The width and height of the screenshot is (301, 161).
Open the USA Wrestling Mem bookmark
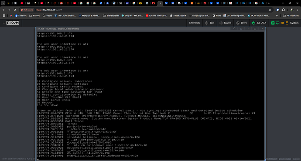point(234,16)
